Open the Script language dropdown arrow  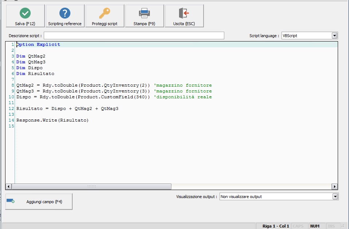[x=334, y=36]
